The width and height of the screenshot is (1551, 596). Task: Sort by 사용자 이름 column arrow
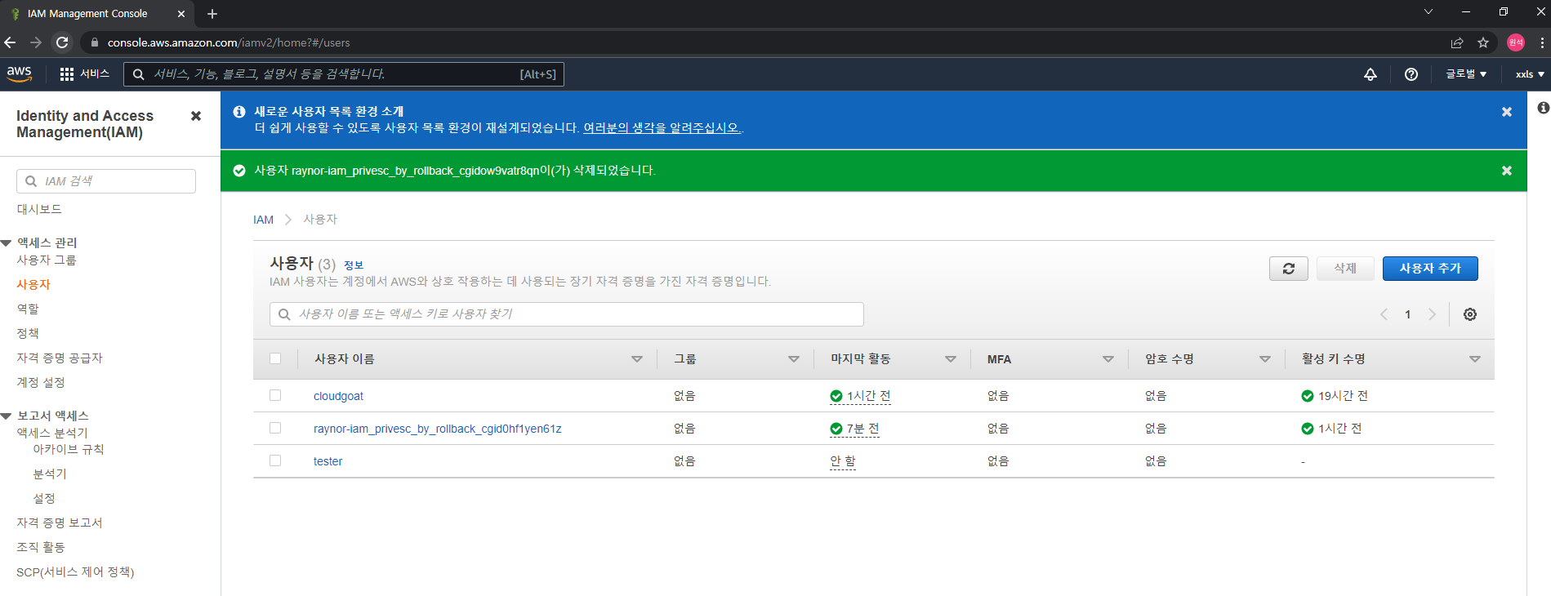tap(637, 359)
